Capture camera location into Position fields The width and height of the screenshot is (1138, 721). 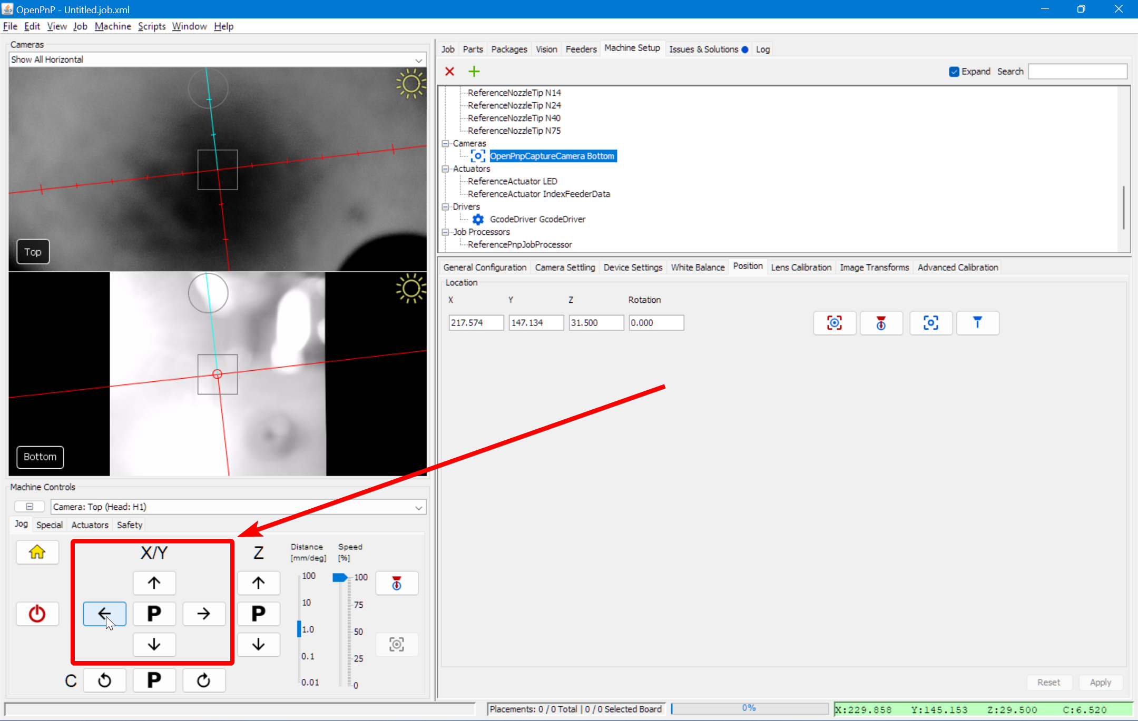tap(835, 323)
